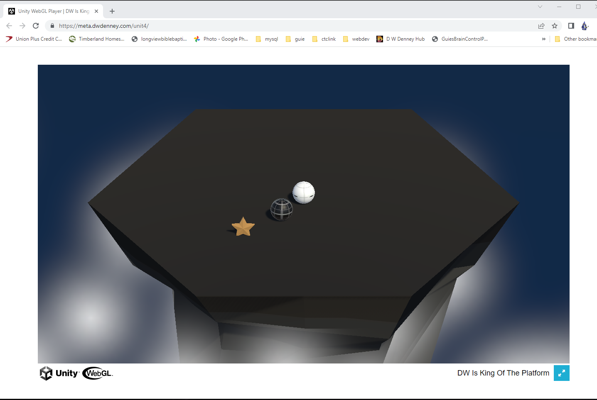
Task: Reload the page with refresh icon
Action: (x=36, y=26)
